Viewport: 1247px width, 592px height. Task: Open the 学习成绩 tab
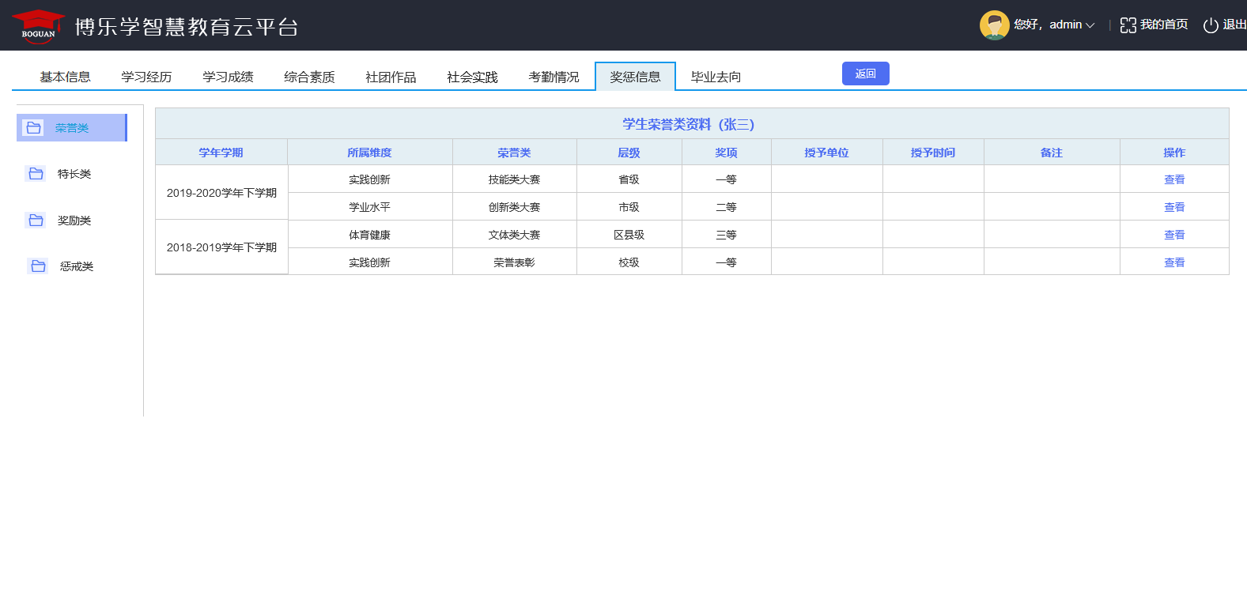(228, 77)
